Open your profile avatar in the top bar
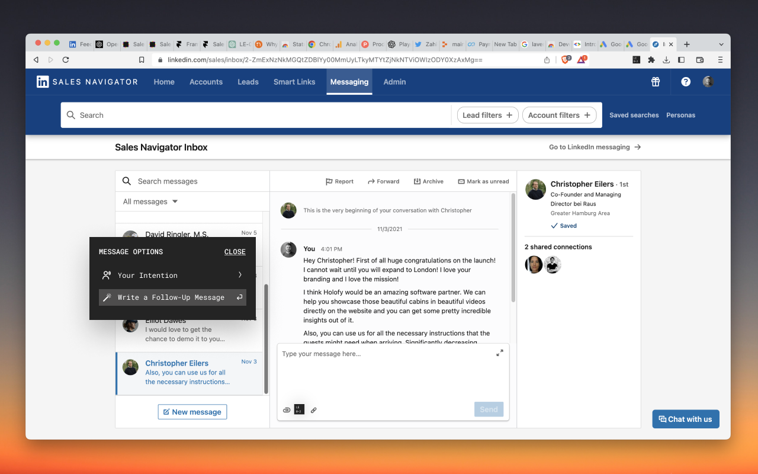This screenshot has width=758, height=474. click(708, 82)
